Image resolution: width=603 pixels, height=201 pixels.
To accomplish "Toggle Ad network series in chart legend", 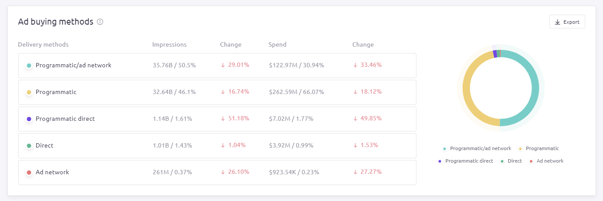I will coord(546,161).
